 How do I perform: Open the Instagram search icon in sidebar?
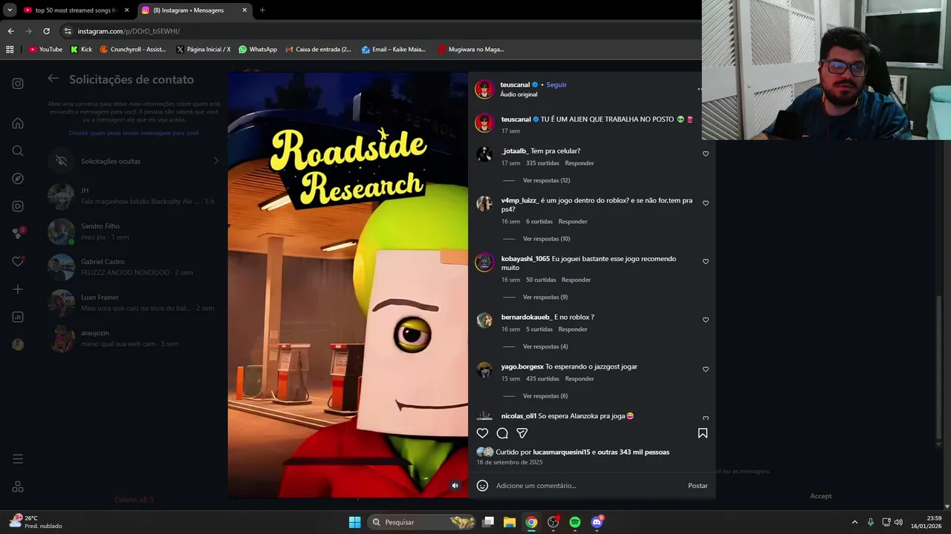point(18,151)
